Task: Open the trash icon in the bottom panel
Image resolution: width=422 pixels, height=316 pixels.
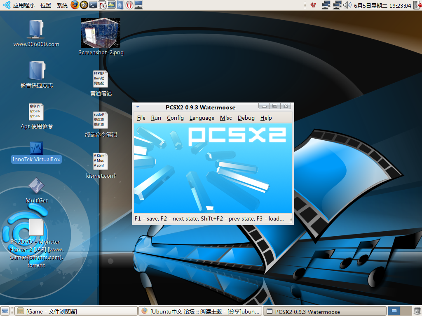Action: pyautogui.click(x=417, y=311)
